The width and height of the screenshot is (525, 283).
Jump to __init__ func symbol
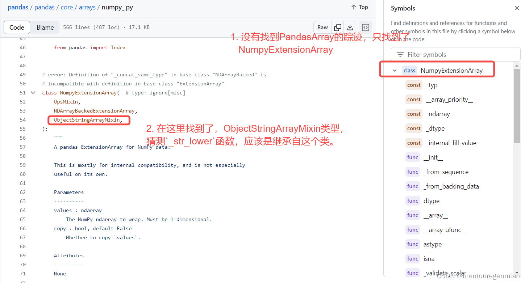click(x=433, y=157)
